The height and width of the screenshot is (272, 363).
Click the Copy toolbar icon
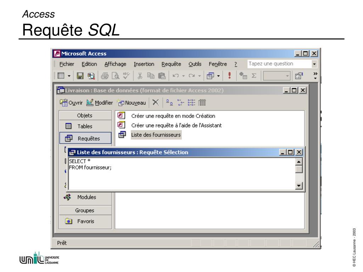pos(151,76)
